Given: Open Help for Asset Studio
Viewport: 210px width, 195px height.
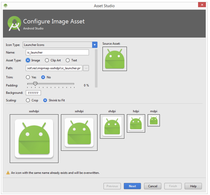Looking at the screenshot, I should click(x=193, y=186).
